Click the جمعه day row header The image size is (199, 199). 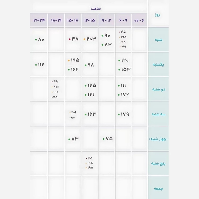pos(158,188)
